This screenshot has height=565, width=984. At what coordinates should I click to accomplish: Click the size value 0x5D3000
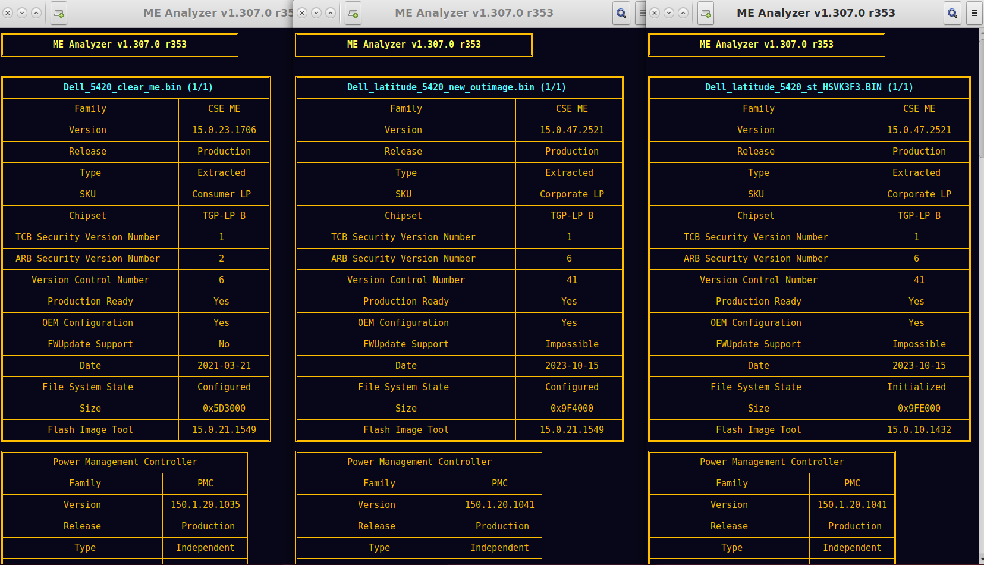224,409
